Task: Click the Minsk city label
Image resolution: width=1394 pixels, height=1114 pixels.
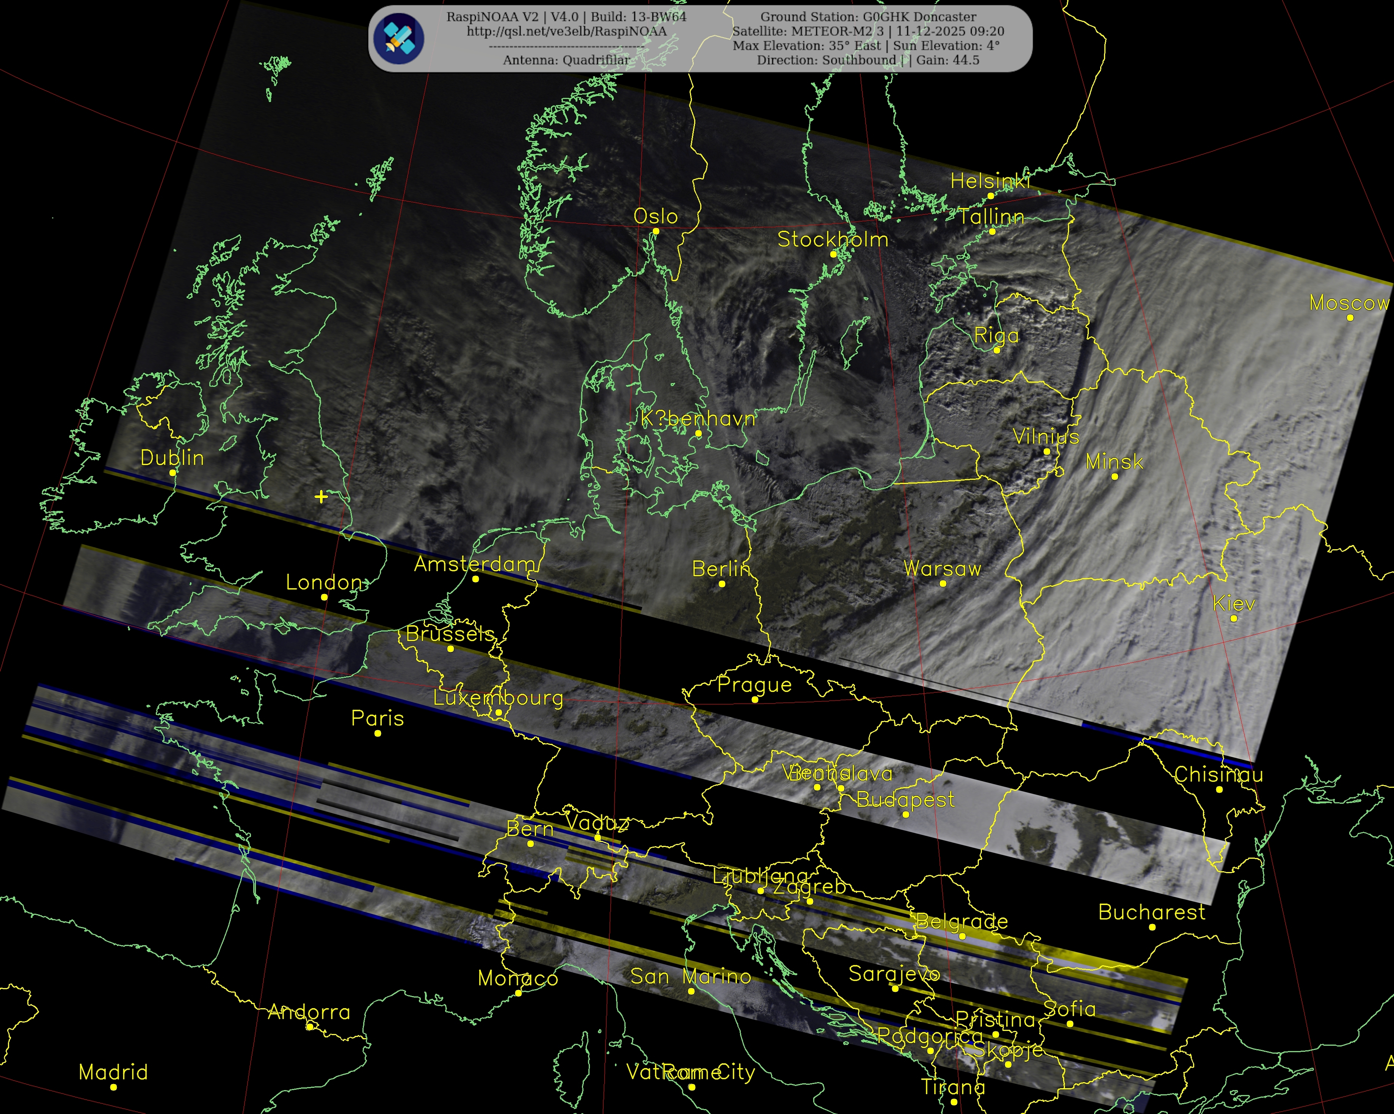Action: click(1114, 462)
